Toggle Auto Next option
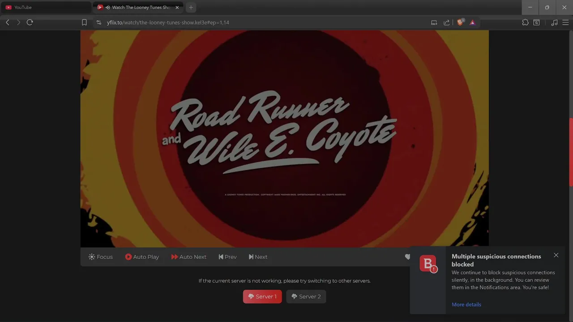This screenshot has width=573, height=322. point(188,257)
